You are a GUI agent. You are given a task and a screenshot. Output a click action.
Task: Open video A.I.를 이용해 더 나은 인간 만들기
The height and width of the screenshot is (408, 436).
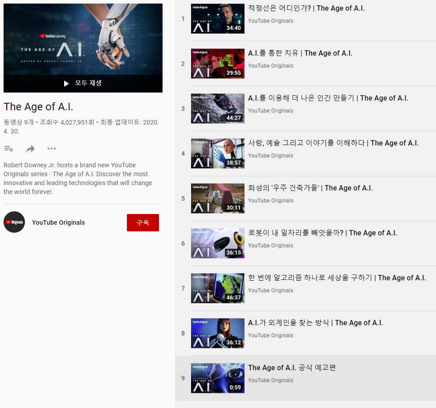point(328,98)
